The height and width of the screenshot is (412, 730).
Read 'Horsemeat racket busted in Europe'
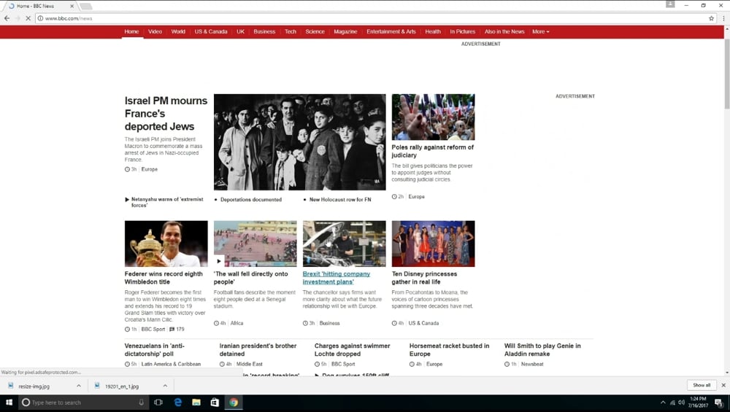pyautogui.click(x=449, y=350)
